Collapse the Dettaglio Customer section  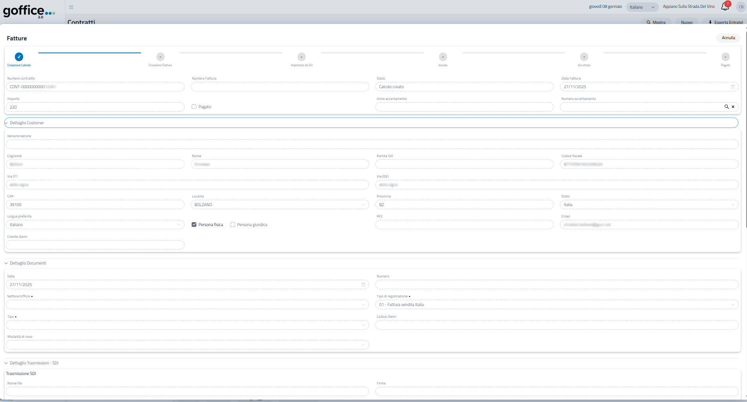(x=6, y=123)
